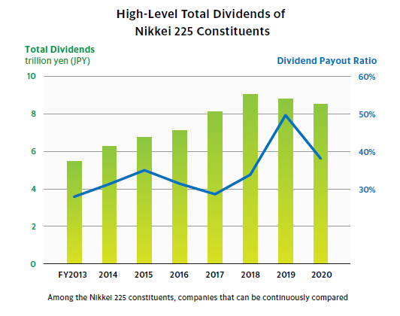The image size is (400, 316).
Task: Click the payout ratio line peak at 2019
Action: tap(286, 115)
